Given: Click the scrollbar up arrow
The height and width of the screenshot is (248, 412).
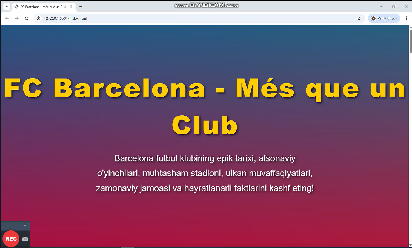Looking at the screenshot, I should [x=410, y=27].
